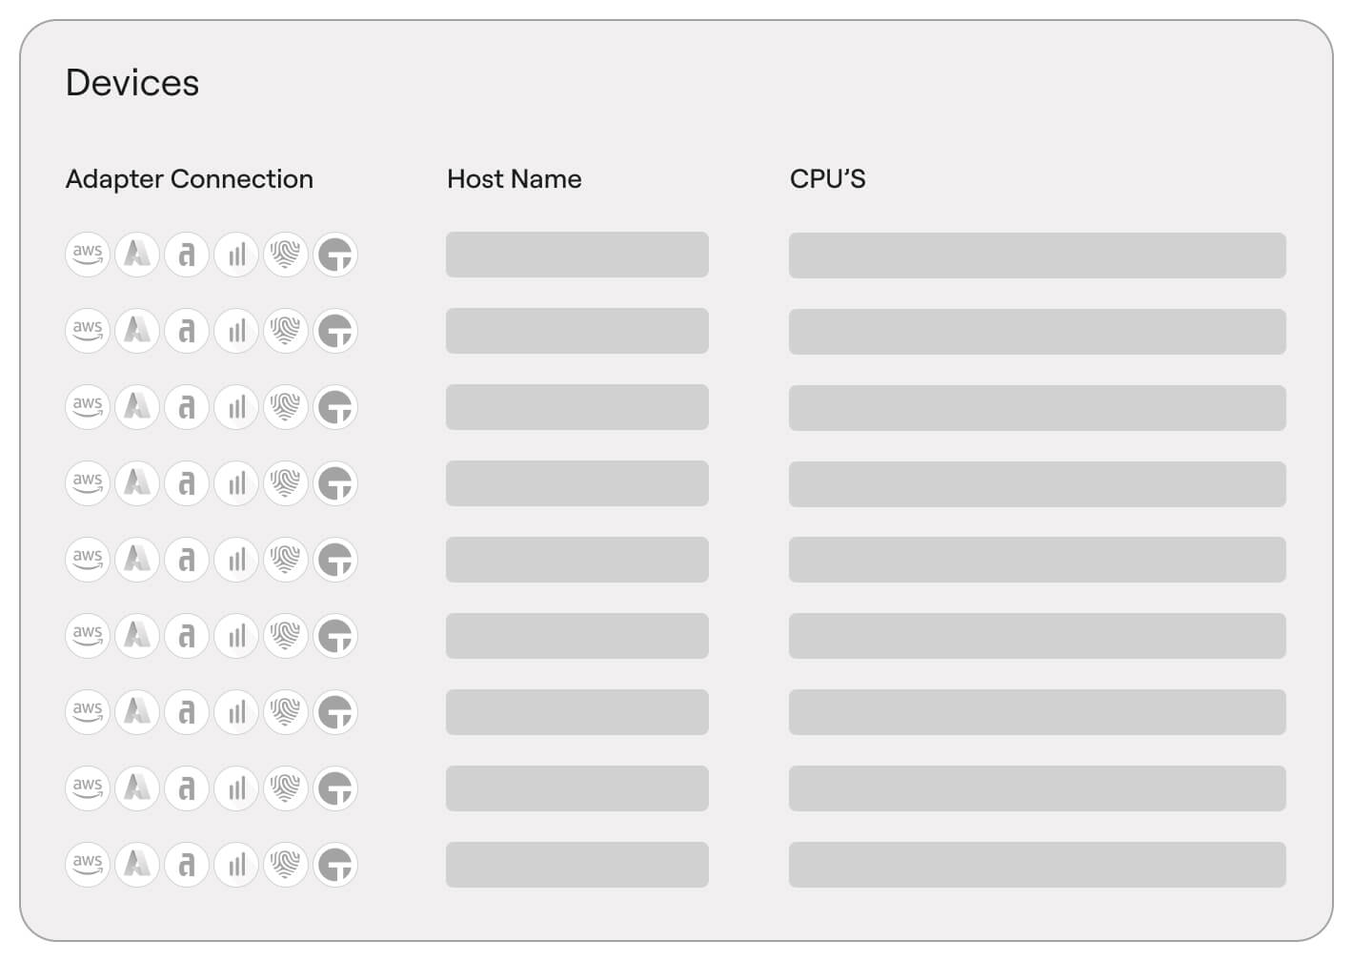Click the AWS adapter icon in seventh row
The image size is (1353, 961).
pyautogui.click(x=88, y=712)
